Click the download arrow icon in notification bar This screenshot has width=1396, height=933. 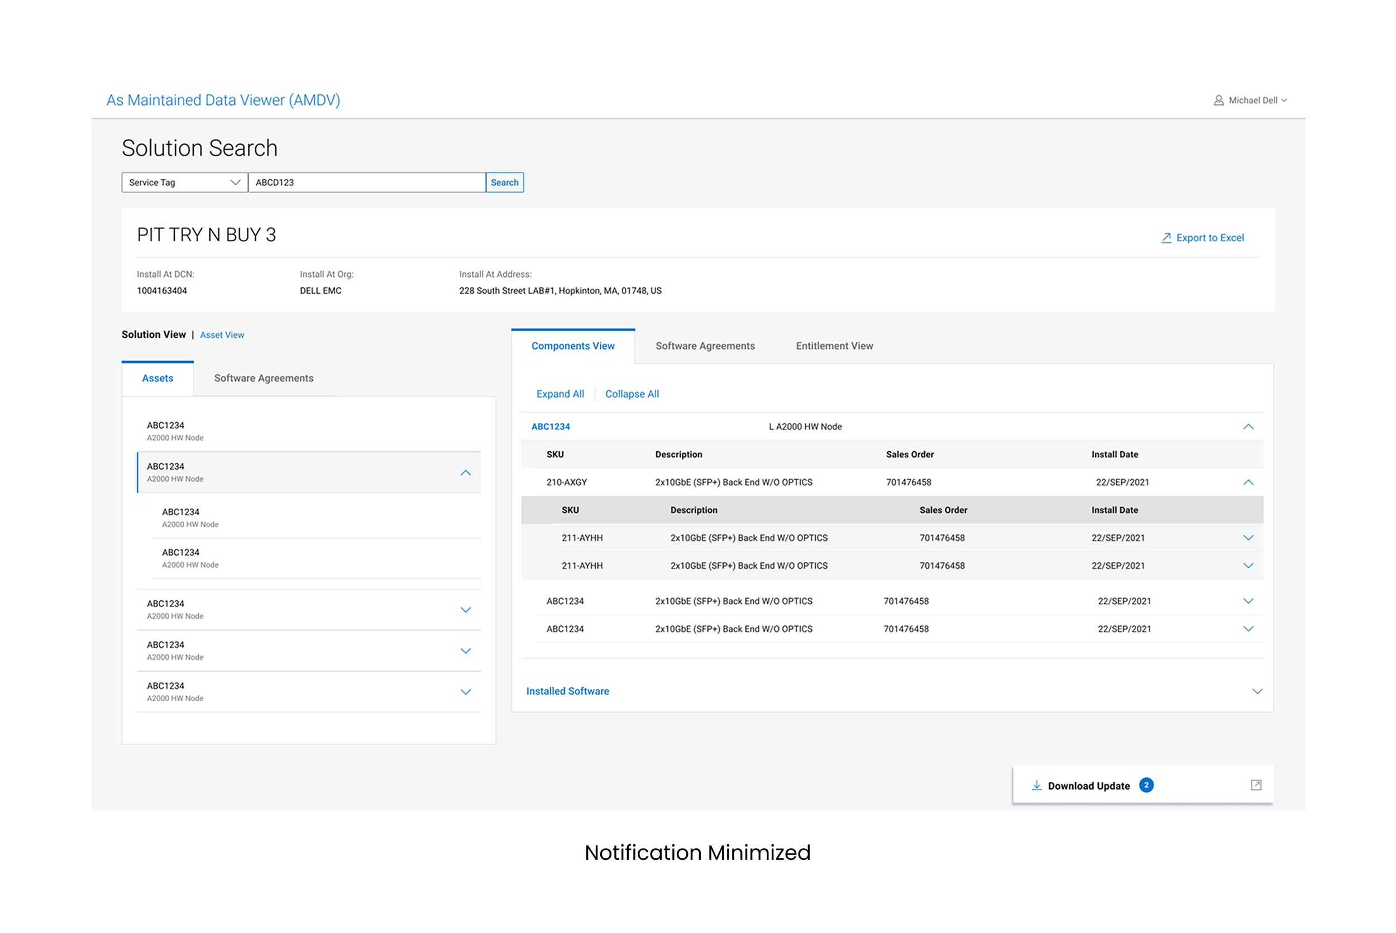1036,786
